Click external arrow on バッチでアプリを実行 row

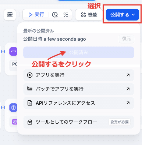128,89
